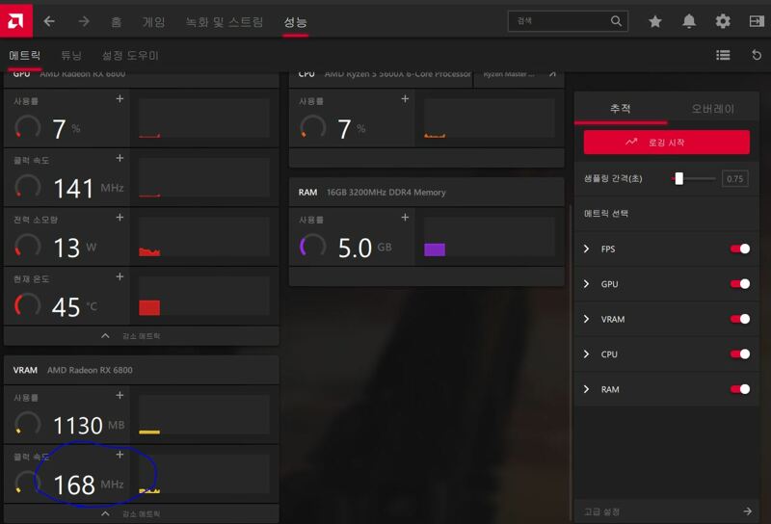Click the 0.75 sampling interval field
Viewport: 771px width, 524px height.
pyautogui.click(x=734, y=178)
